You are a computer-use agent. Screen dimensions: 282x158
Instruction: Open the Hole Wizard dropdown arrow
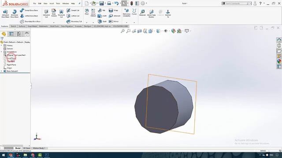(54, 22)
